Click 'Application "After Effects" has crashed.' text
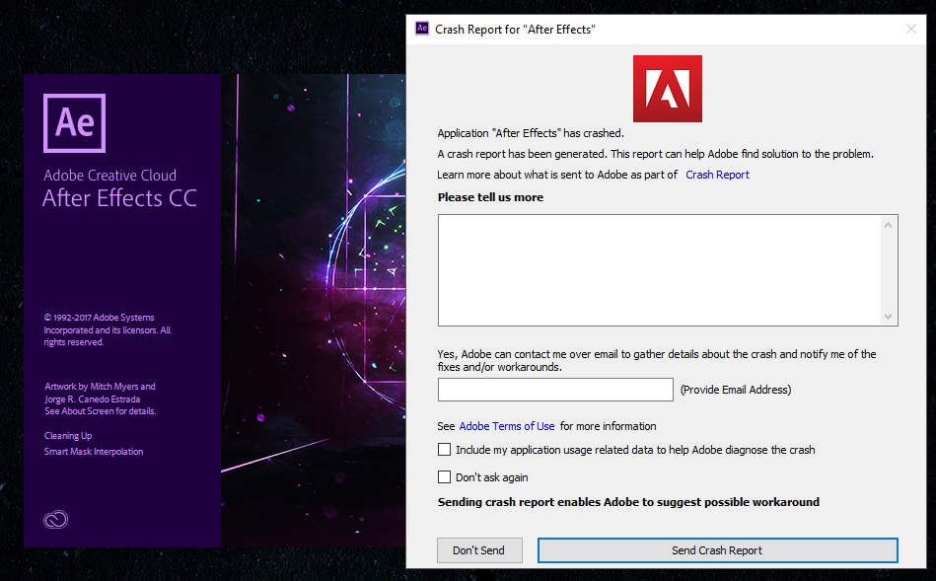936x581 pixels. [531, 133]
